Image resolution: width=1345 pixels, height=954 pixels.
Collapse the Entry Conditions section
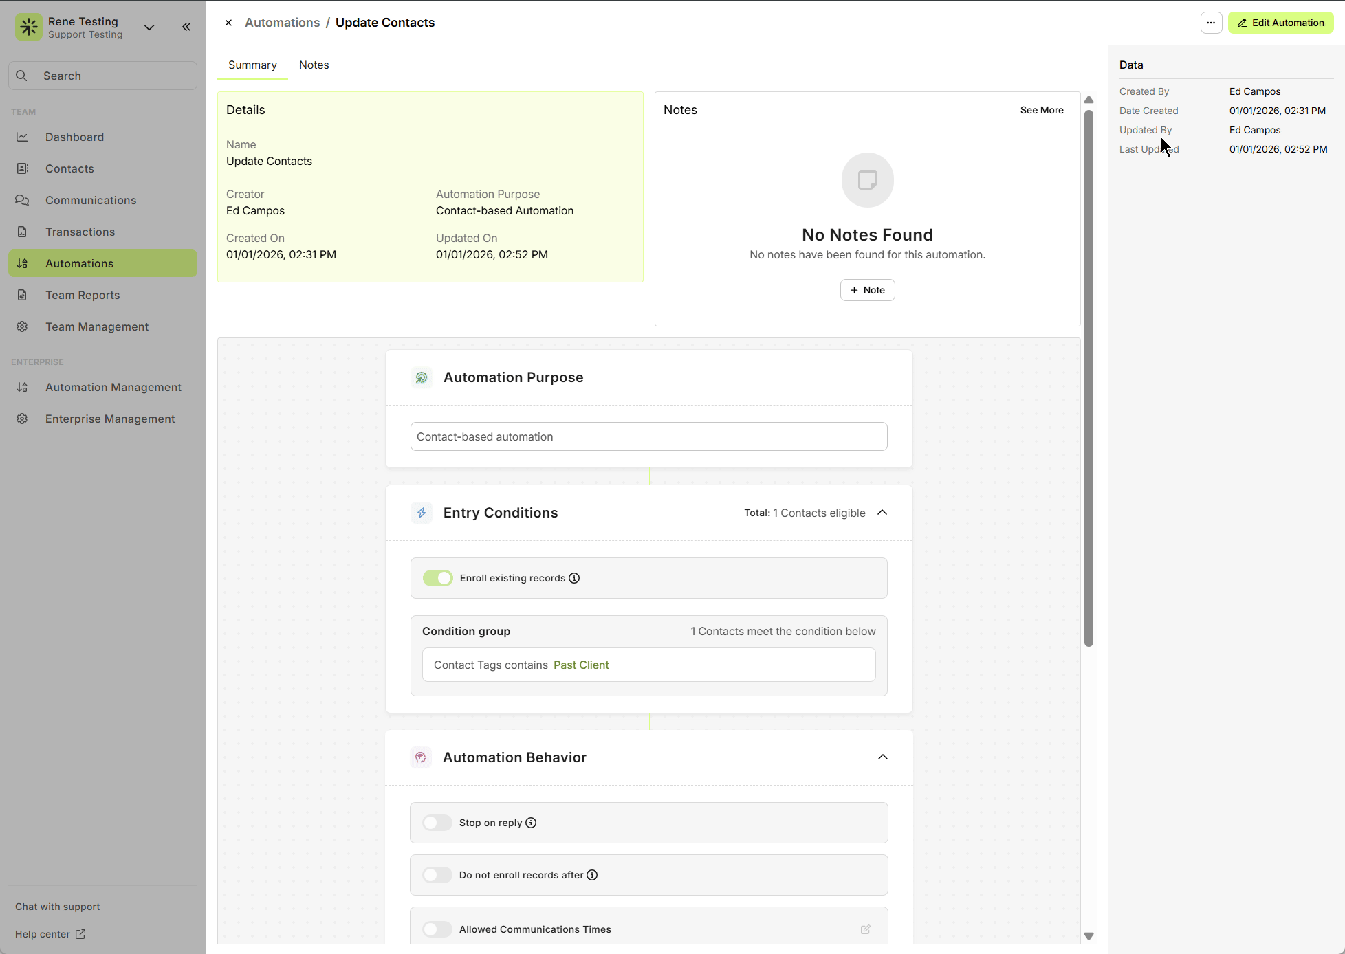[x=882, y=513]
